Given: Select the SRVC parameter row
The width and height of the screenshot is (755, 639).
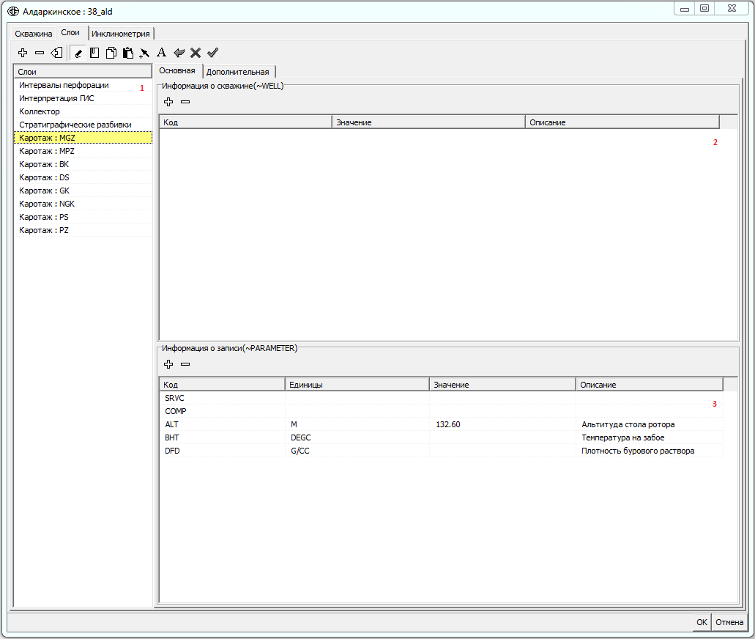Looking at the screenshot, I should pyautogui.click(x=441, y=398).
